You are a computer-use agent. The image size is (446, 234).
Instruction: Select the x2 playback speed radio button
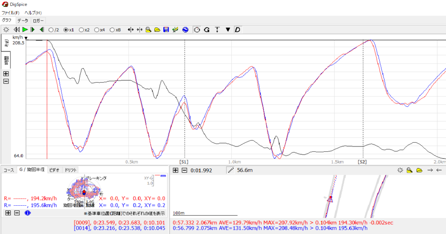[x=81, y=30]
